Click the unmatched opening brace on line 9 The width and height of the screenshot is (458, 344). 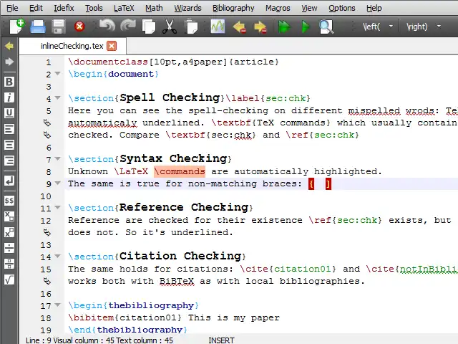[311, 184]
